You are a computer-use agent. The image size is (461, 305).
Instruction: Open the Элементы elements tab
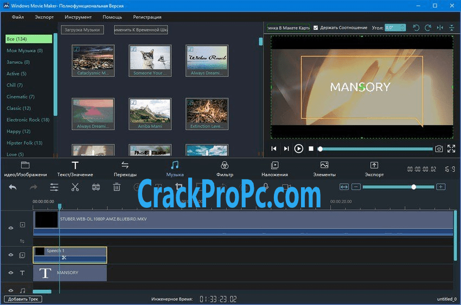tap(324, 169)
